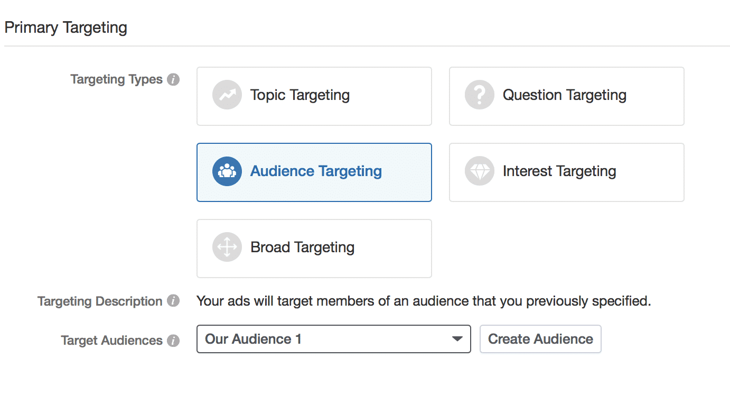Click the Broad Targeting arrows icon
The height and width of the screenshot is (404, 730).
(227, 247)
